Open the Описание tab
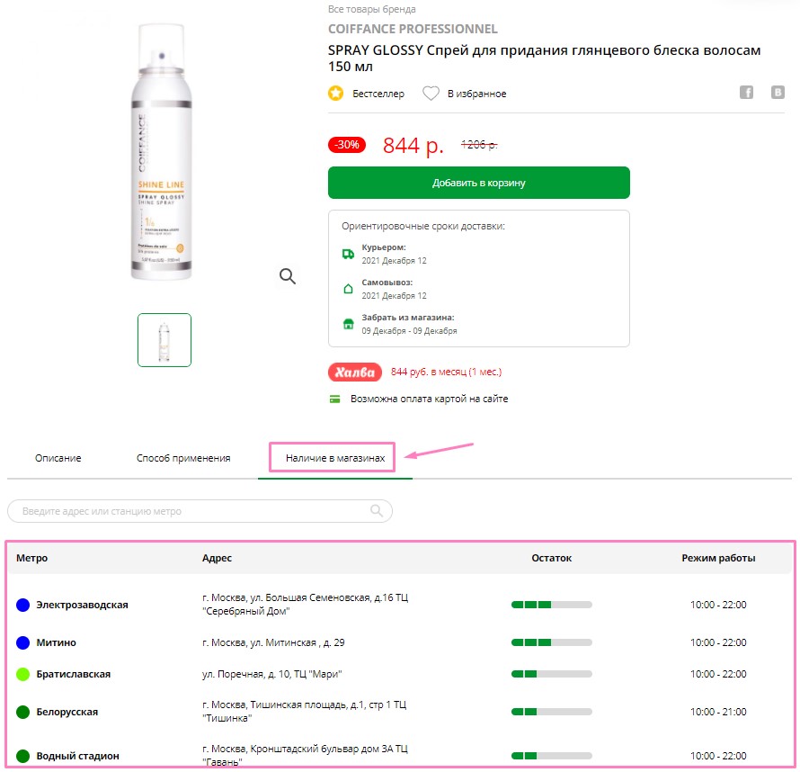This screenshot has height=772, width=800. click(58, 458)
